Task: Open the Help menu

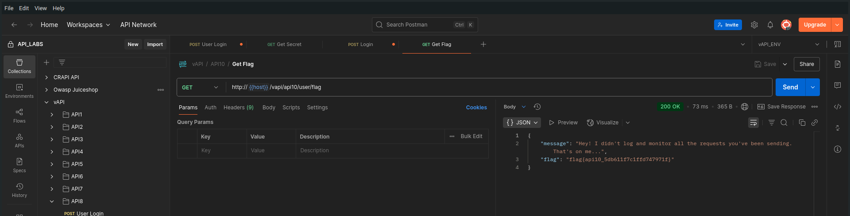Action: click(x=58, y=8)
